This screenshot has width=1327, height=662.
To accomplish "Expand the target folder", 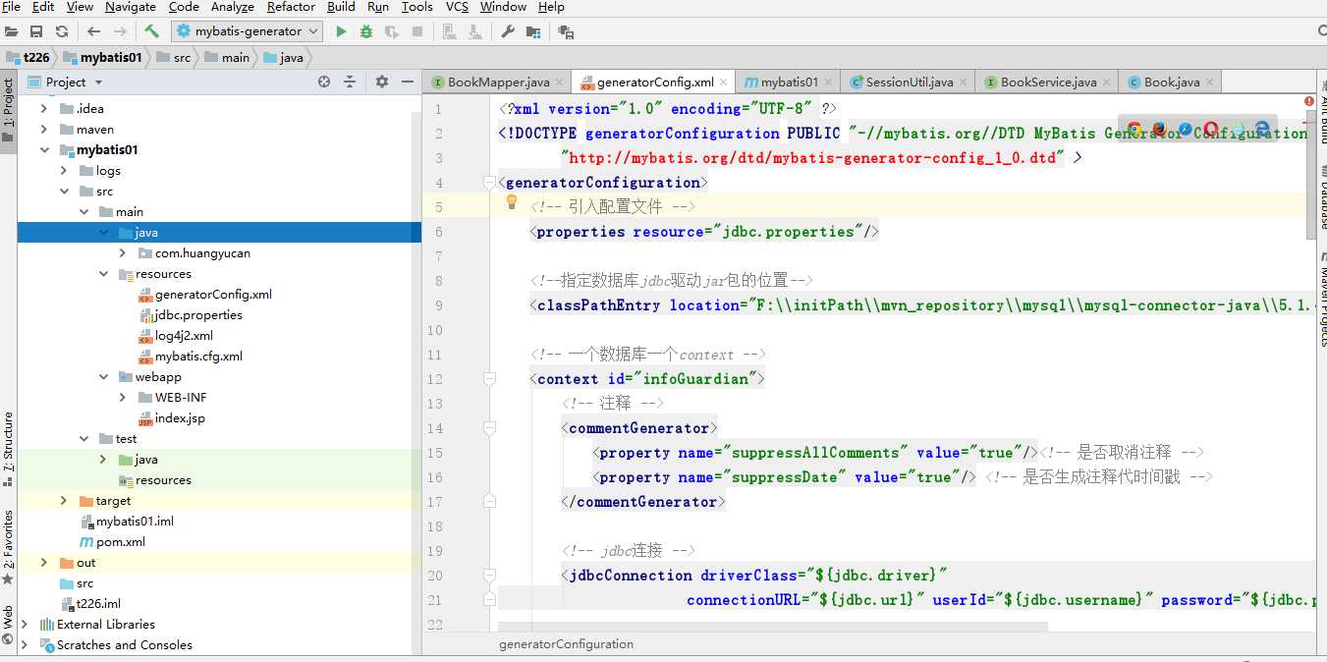I will point(64,501).
